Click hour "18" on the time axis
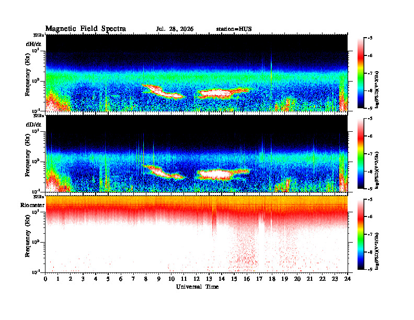Screen dimensions: 414x320 [272, 279]
